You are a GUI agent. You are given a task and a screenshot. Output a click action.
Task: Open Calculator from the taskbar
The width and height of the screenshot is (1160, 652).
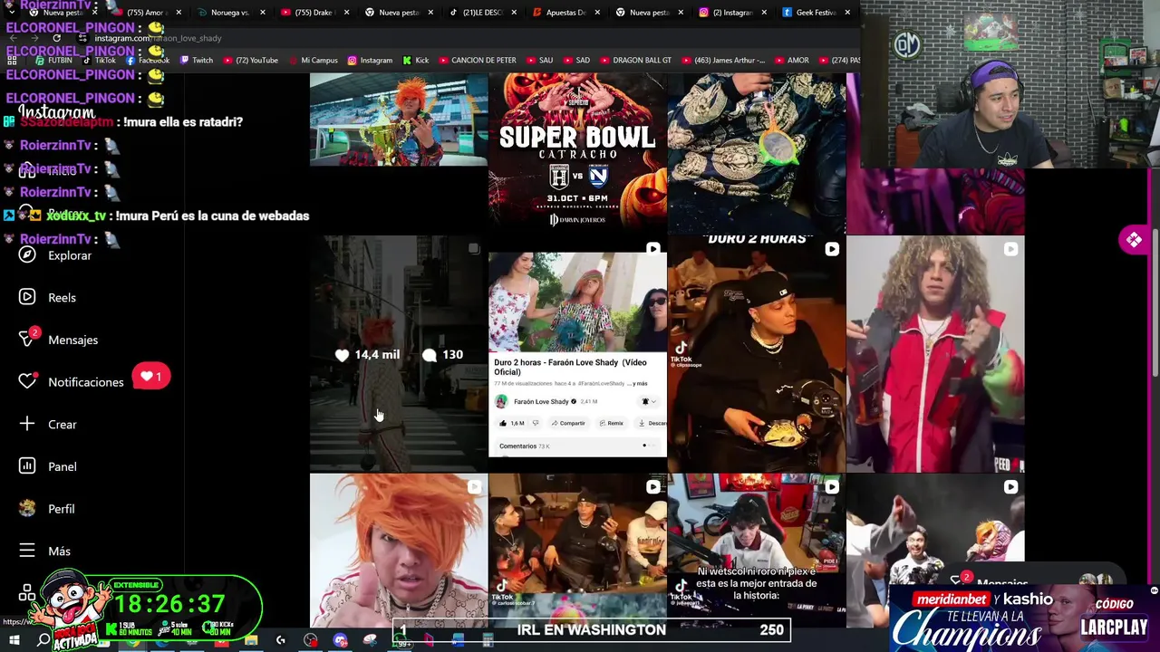pyautogui.click(x=488, y=640)
